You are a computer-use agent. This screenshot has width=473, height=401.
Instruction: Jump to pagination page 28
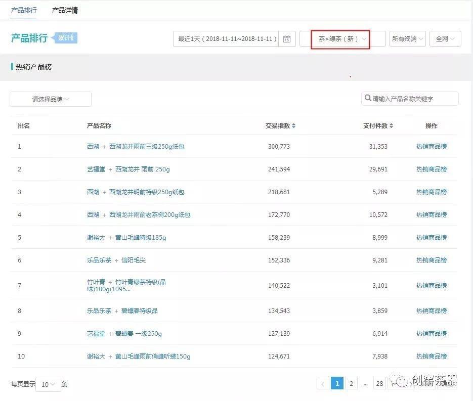tap(379, 383)
